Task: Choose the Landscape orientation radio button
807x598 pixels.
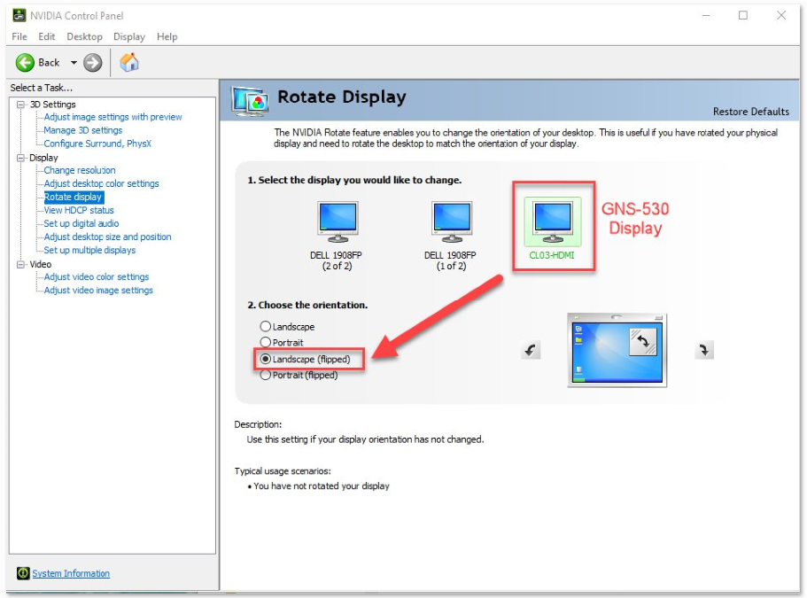Action: pyautogui.click(x=265, y=326)
